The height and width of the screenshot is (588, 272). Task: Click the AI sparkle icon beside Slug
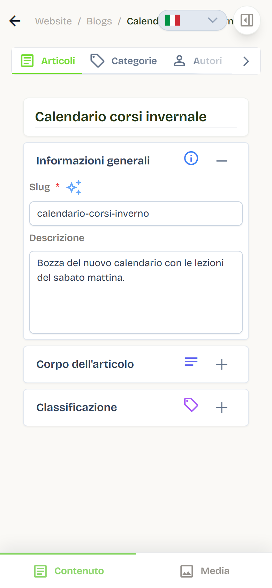pyautogui.click(x=74, y=187)
